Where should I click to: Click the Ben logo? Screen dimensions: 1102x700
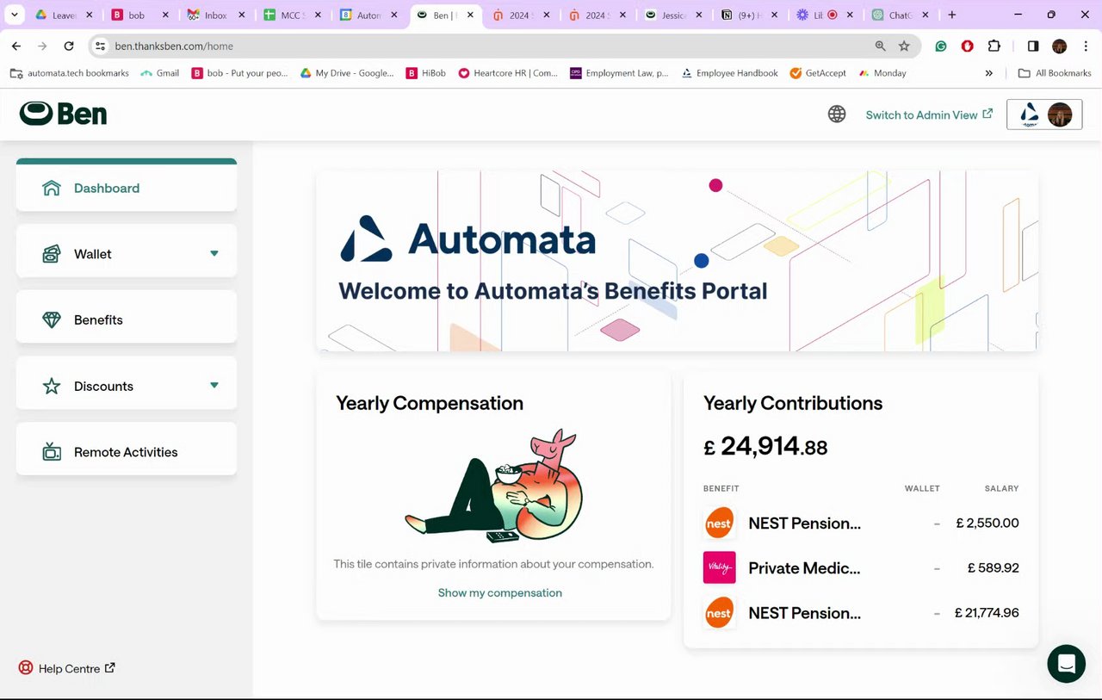(x=63, y=114)
